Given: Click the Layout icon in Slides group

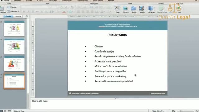Looking at the screenshot, I should [x=9, y=7].
